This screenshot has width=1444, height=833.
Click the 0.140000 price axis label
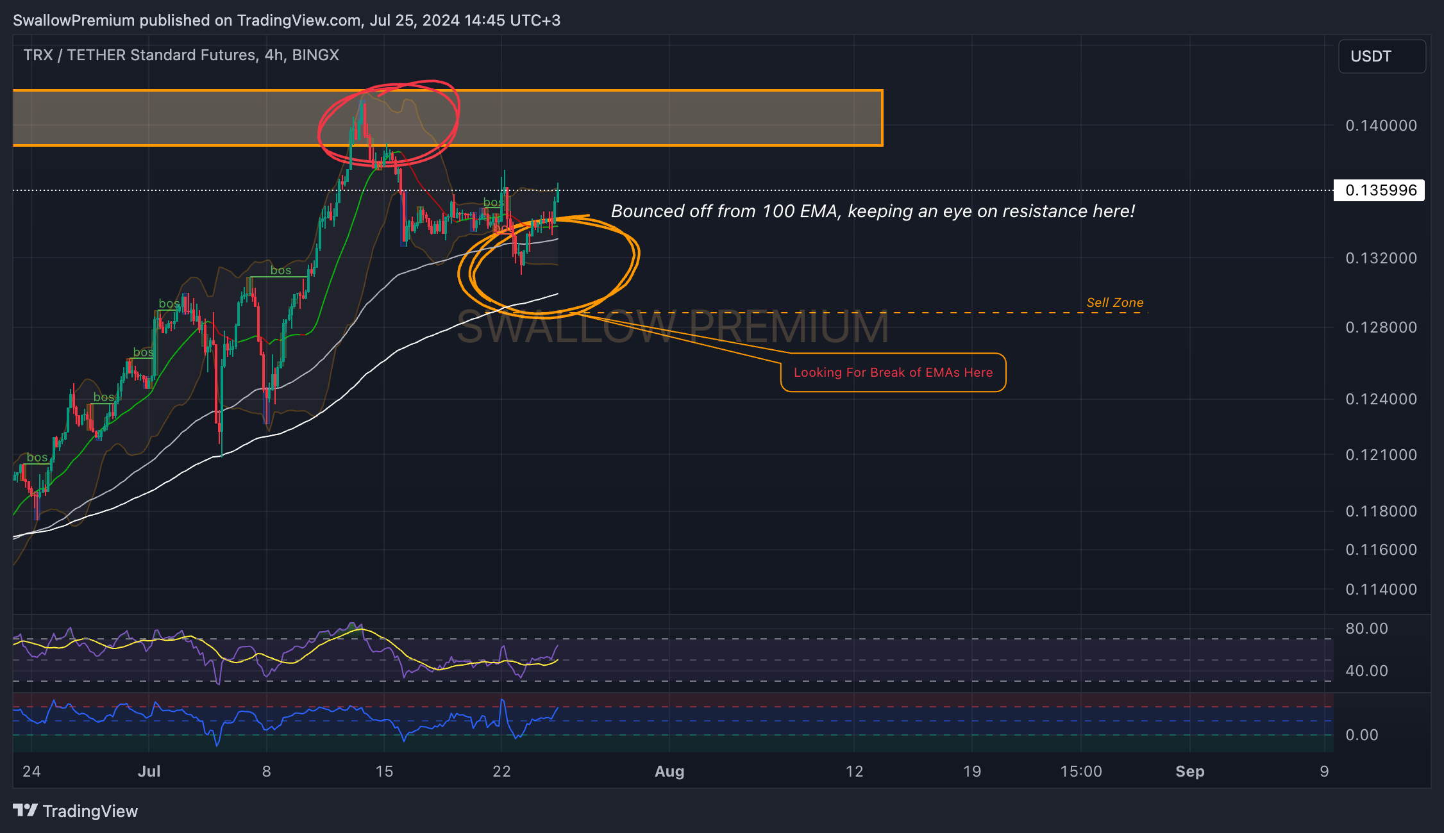[1381, 126]
